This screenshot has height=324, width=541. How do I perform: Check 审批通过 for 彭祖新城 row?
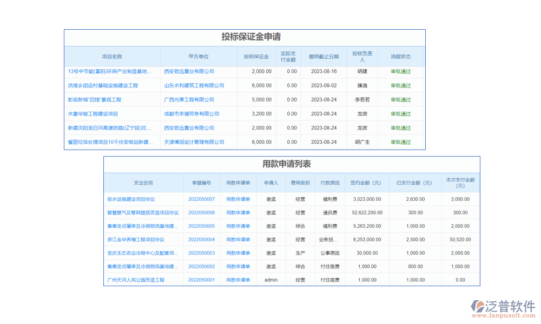pyautogui.click(x=400, y=100)
